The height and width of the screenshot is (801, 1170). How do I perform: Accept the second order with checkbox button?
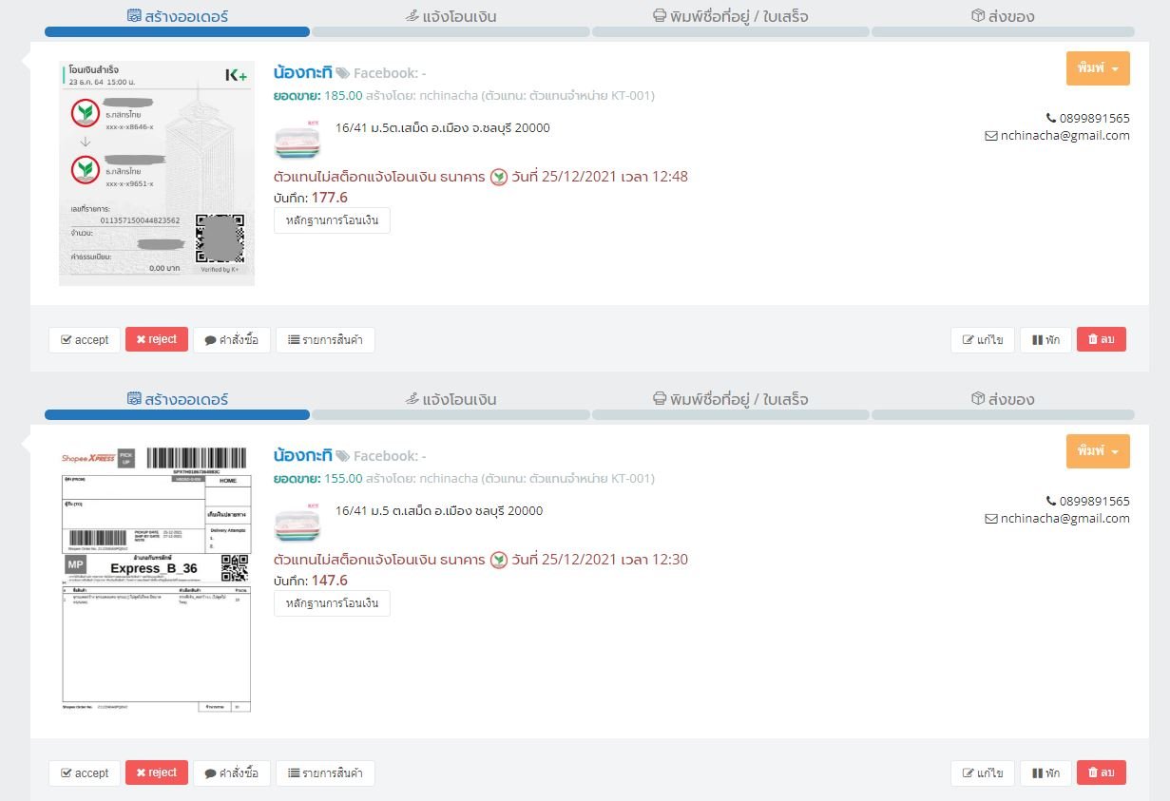[x=84, y=773]
